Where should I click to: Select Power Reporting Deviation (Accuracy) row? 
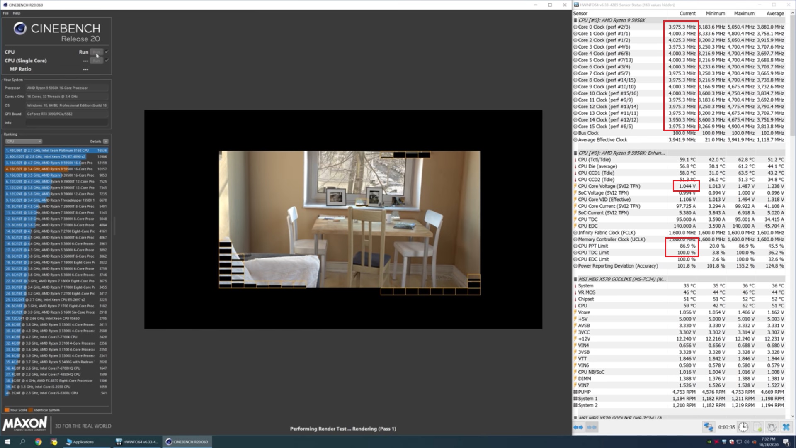679,266
